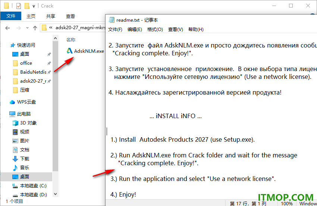Click the line "4.) Enjoy!" in Notepad
317x206 pixels.
123,194
